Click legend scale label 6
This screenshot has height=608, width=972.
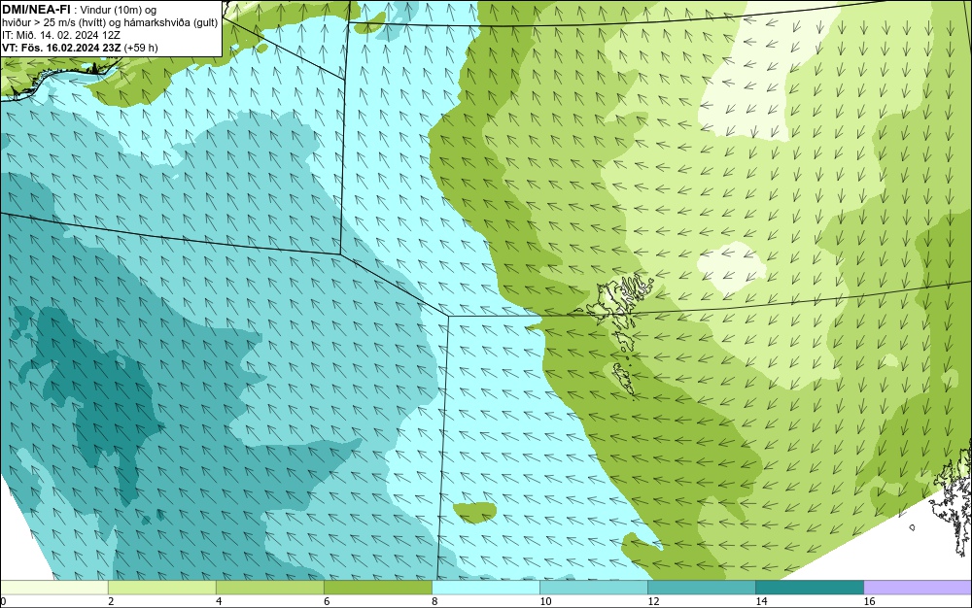[x=327, y=601]
